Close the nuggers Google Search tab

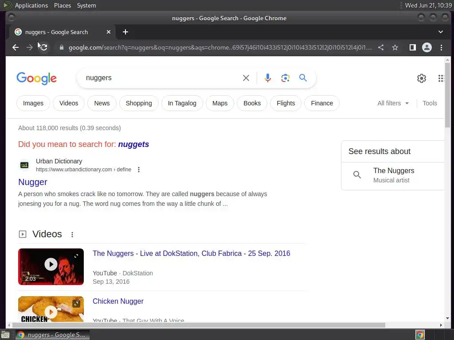tap(109, 32)
